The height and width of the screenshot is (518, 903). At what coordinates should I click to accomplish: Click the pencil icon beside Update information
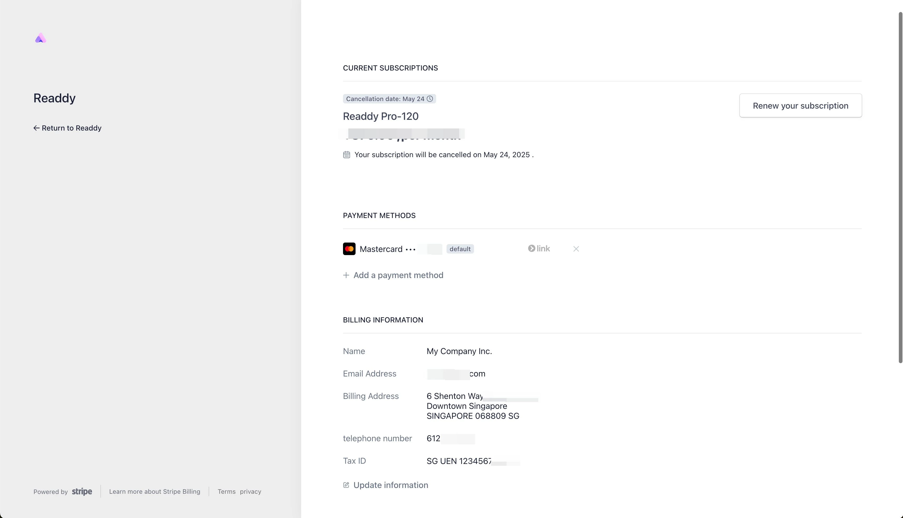coord(346,485)
